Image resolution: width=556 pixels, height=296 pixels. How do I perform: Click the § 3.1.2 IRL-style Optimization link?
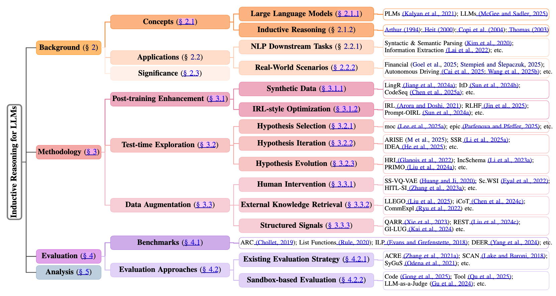(347, 109)
